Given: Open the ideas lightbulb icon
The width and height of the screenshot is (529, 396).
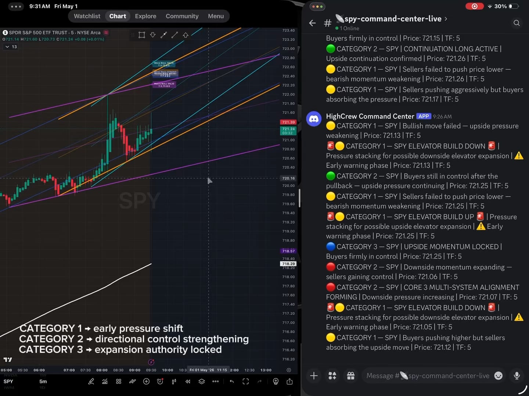Looking at the screenshot, I should click(276, 381).
